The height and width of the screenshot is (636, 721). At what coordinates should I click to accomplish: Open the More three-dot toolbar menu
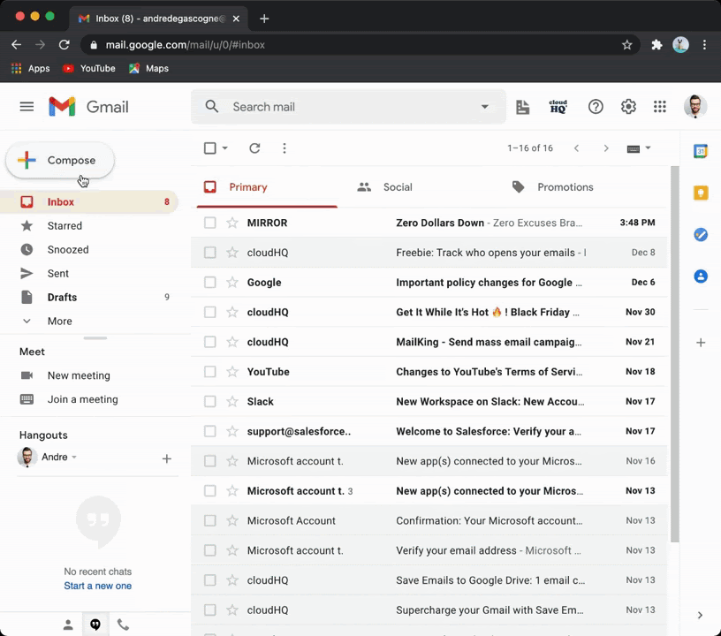(285, 148)
